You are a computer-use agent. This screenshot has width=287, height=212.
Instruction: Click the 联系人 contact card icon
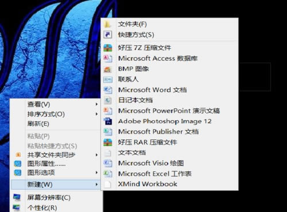[108, 79]
